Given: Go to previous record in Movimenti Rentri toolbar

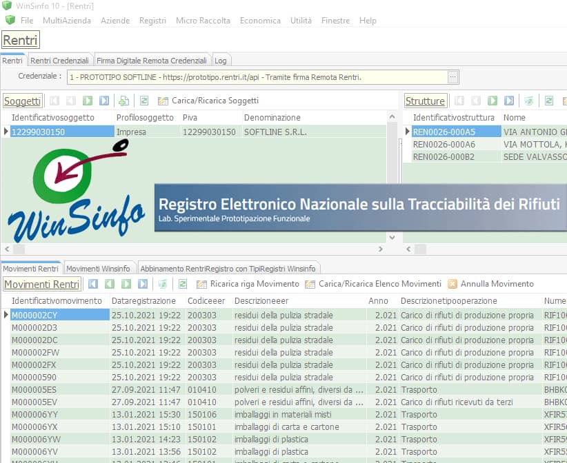Looking at the screenshot, I should point(110,284).
